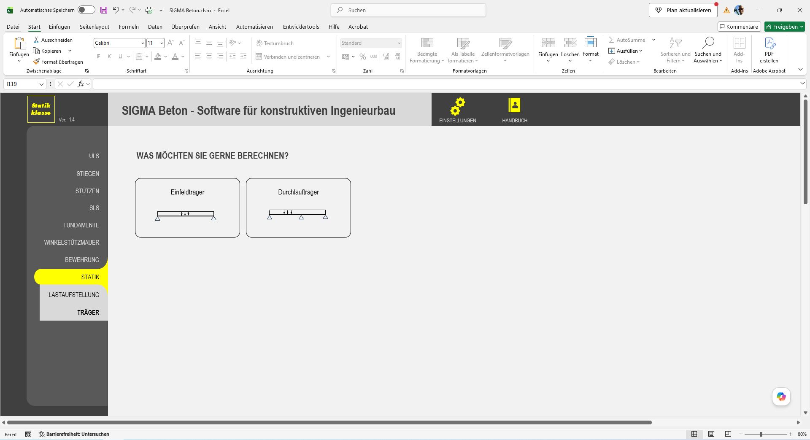Click the Suchen search field
The width and height of the screenshot is (810, 440).
408,10
